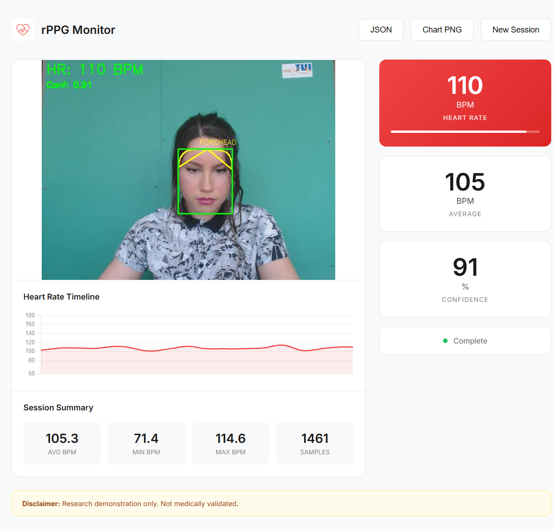The image size is (554, 529).
Task: Click the 114.6 MAX BPM summary tile
Action: pyautogui.click(x=230, y=443)
